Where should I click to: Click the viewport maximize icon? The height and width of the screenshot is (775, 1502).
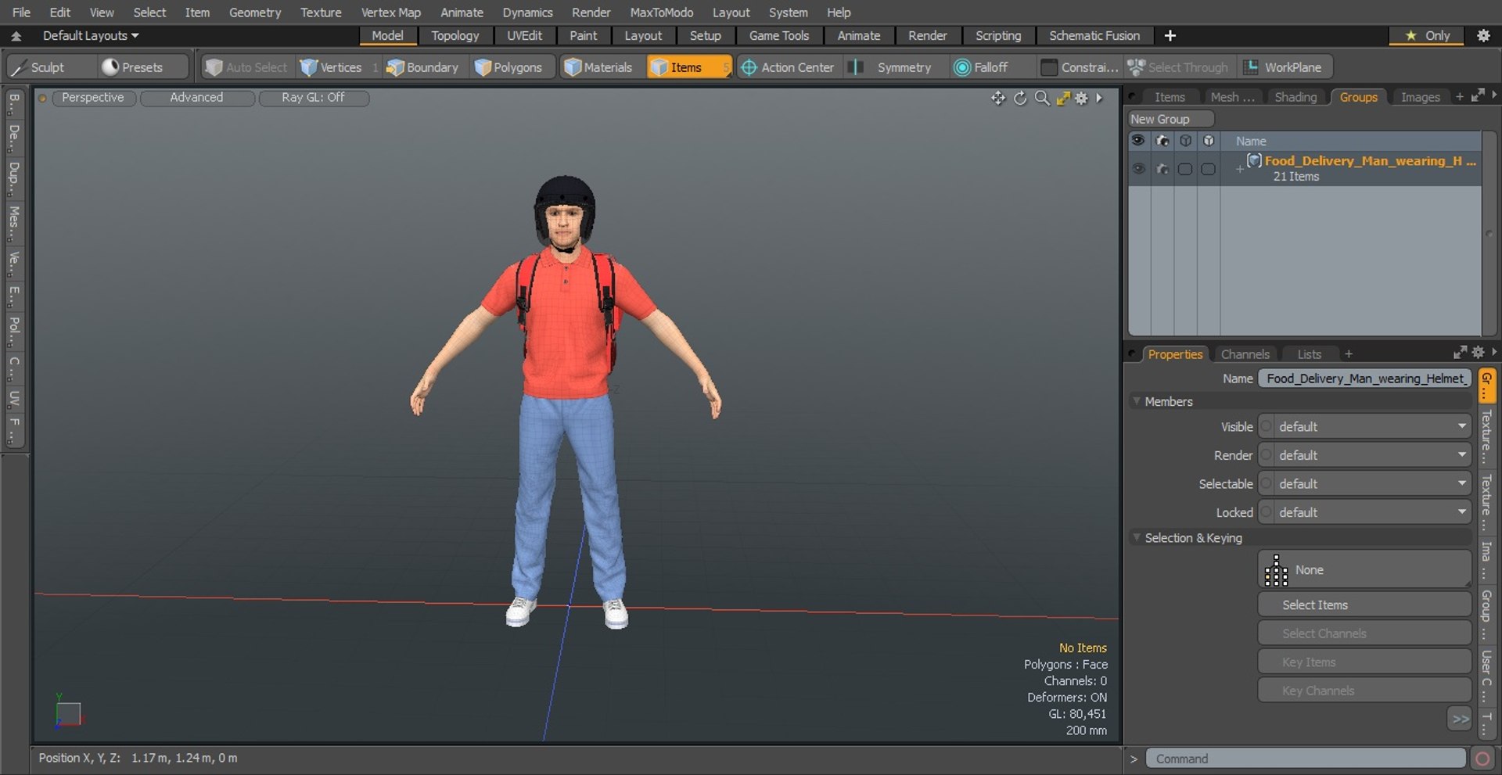(x=1063, y=98)
